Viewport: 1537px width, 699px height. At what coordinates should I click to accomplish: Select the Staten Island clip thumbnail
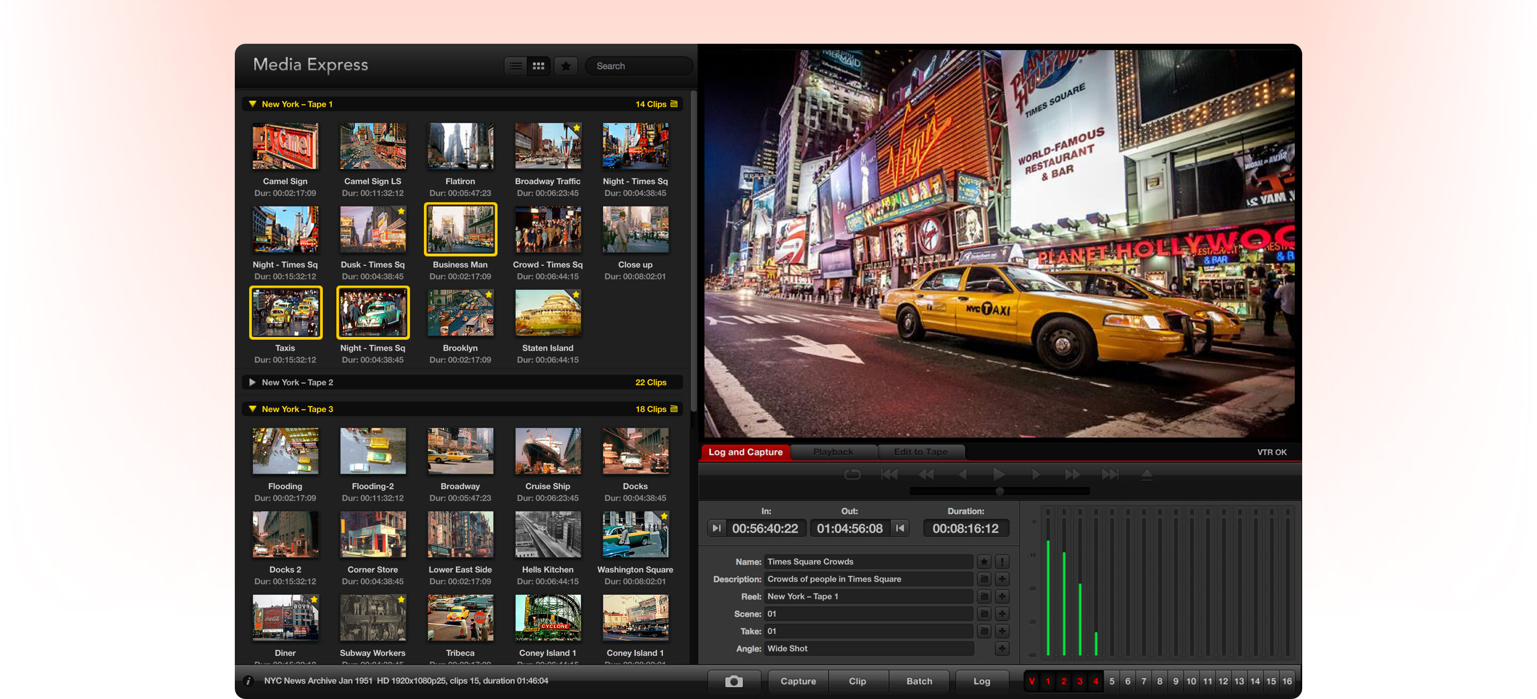(x=548, y=313)
